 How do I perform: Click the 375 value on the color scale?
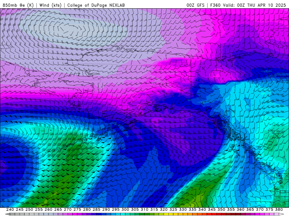point(269,210)
